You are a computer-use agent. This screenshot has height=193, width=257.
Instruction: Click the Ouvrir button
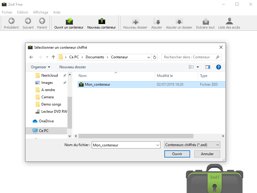pyautogui.click(x=177, y=154)
